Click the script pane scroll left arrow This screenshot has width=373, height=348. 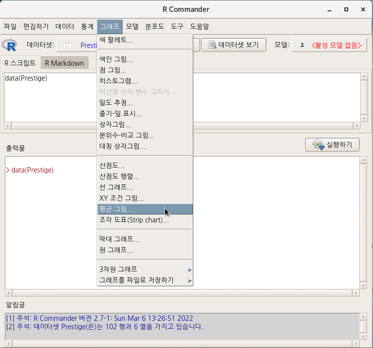tap(8, 126)
